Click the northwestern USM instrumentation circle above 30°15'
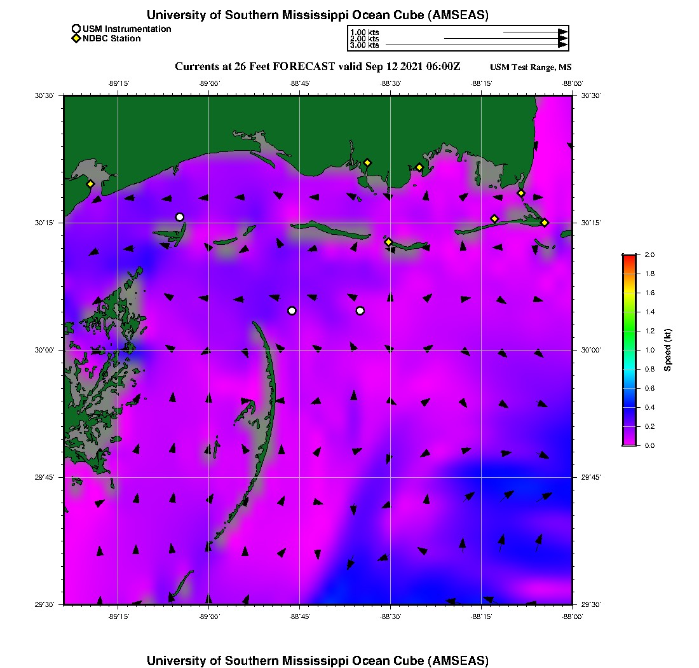 (180, 217)
